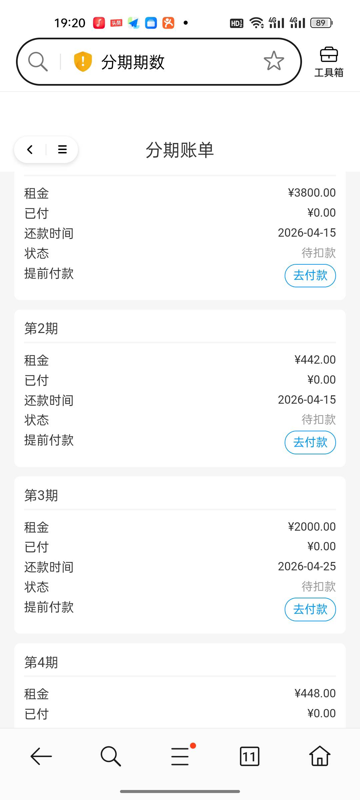This screenshot has height=800, width=360.
Task: Tap the 分期账单 page title
Action: click(180, 150)
